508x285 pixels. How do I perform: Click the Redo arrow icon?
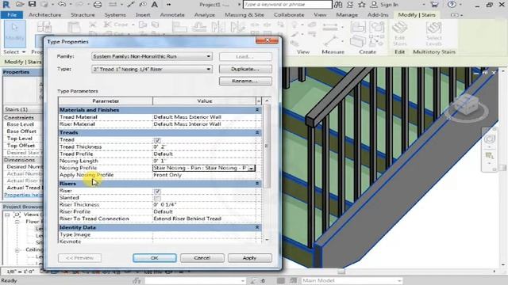(79, 5)
